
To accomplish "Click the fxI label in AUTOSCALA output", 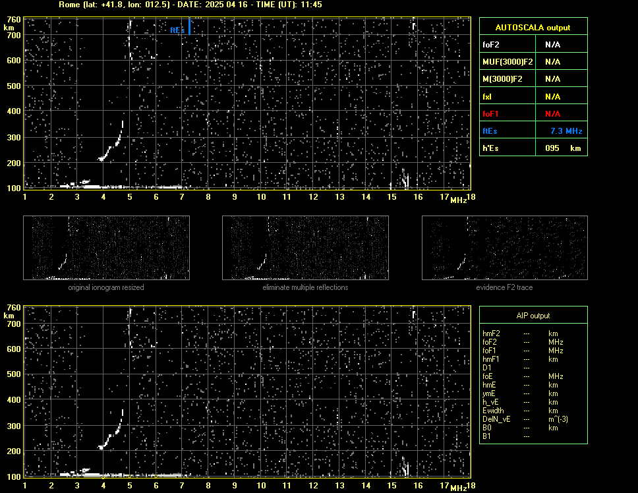I will click(x=487, y=97).
